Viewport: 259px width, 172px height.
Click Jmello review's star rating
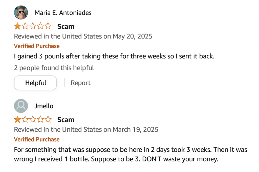33,119
